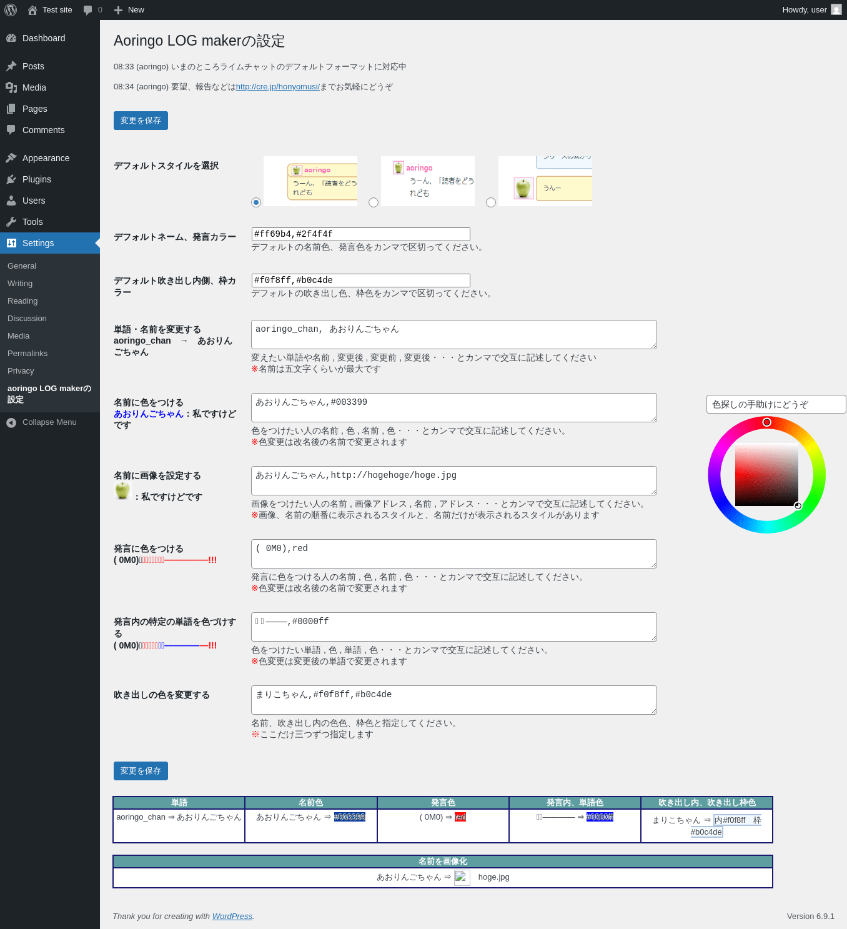Click the red color value in table
847x929 pixels.
click(460, 817)
